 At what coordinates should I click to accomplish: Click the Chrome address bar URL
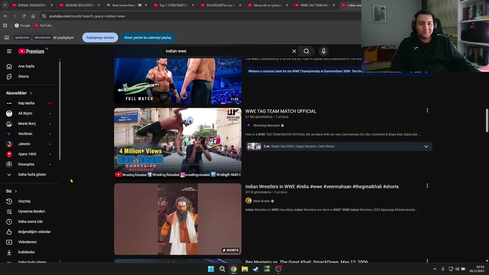click(87, 16)
